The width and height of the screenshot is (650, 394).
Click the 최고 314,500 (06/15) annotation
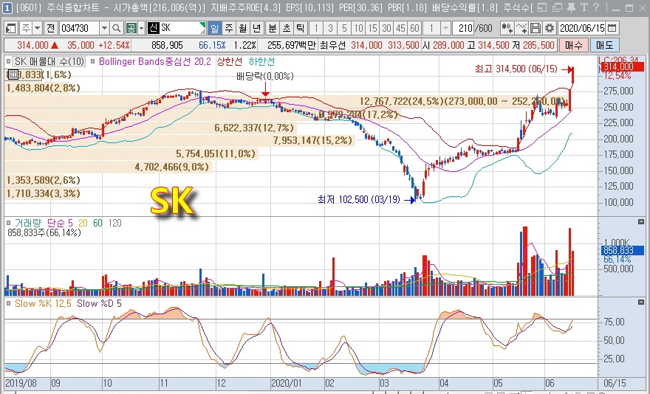coord(516,69)
